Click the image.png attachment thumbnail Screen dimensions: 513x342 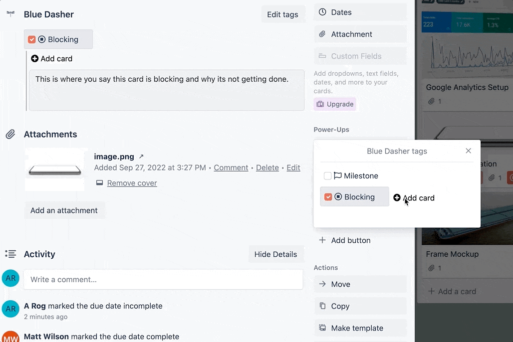(x=56, y=169)
